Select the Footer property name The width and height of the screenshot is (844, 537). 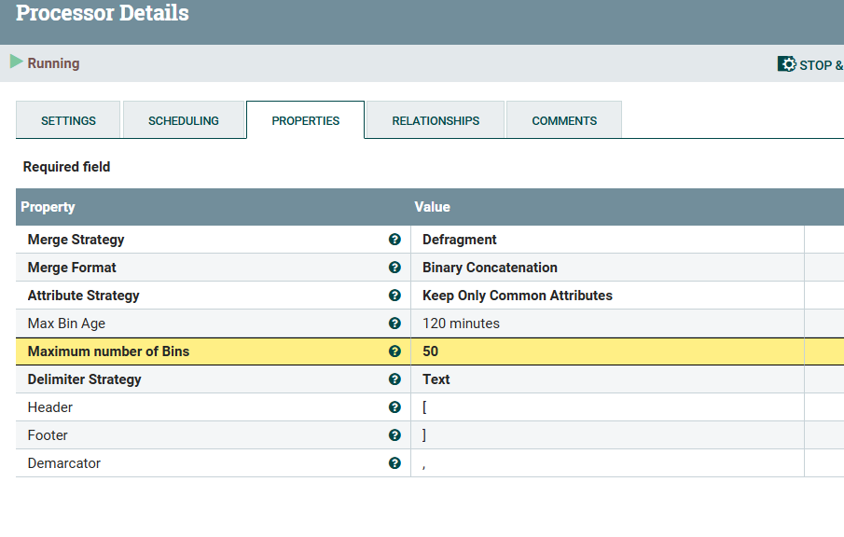[x=48, y=435]
